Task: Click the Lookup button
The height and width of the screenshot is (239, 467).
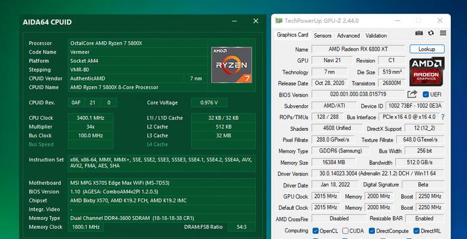Action: tap(427, 49)
